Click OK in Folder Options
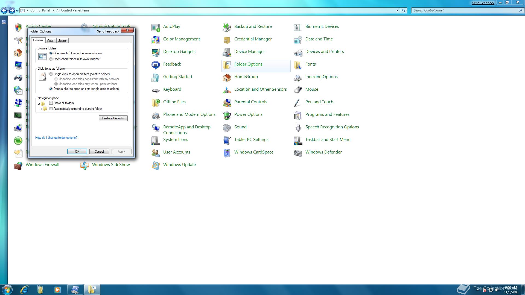 77,152
